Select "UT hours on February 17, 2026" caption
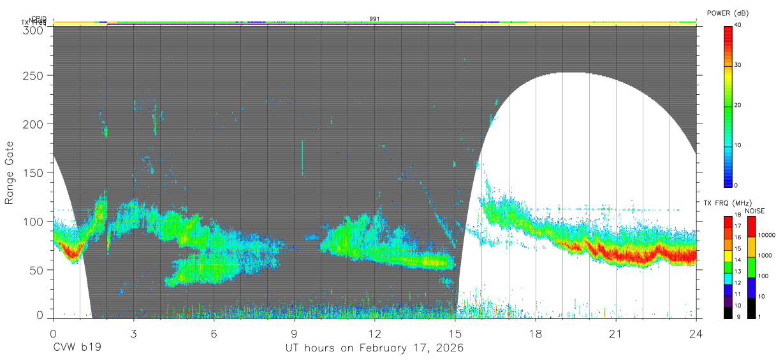This screenshot has width=783, height=361. [374, 348]
